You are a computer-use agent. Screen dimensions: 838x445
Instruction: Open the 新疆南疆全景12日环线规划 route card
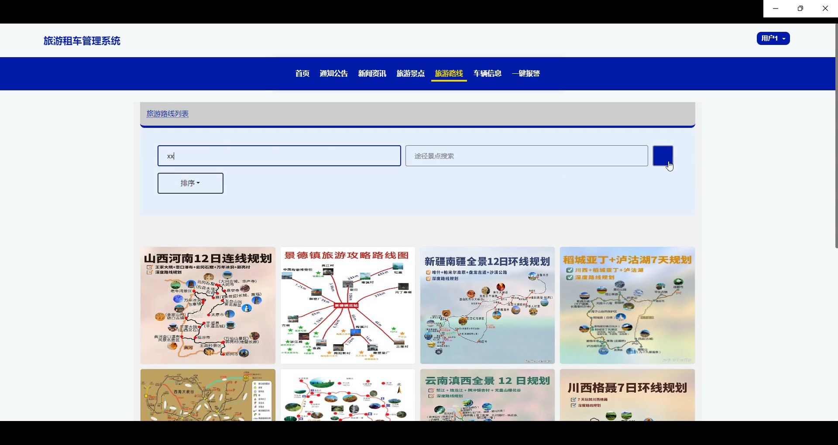click(488, 305)
